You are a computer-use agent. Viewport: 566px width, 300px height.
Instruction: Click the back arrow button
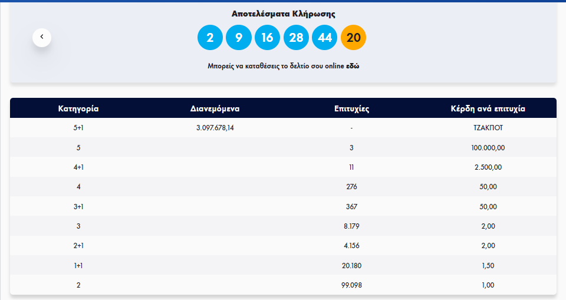click(42, 37)
